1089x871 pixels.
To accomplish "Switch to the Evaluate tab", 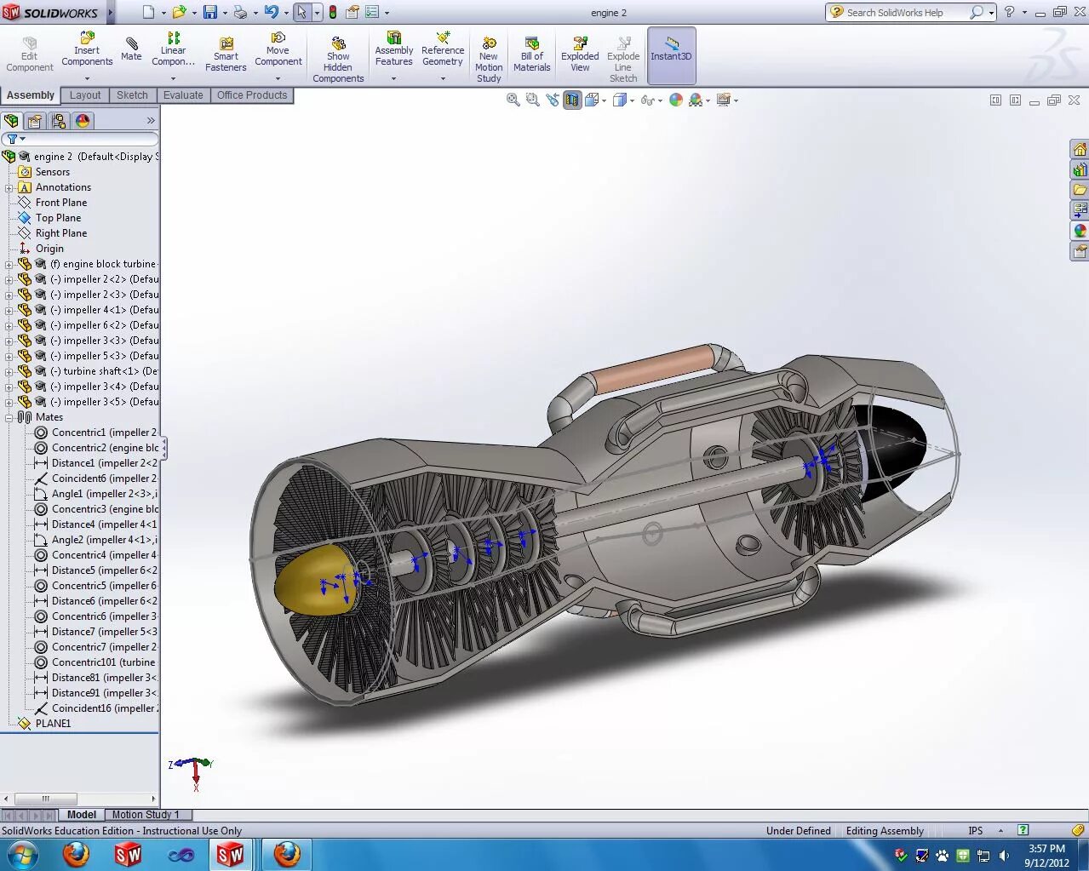I will (182, 95).
